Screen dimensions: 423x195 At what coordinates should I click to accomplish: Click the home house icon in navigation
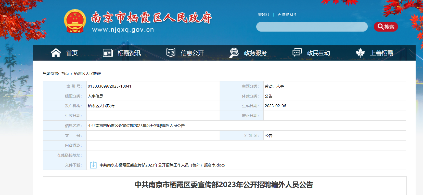[x=56, y=53]
